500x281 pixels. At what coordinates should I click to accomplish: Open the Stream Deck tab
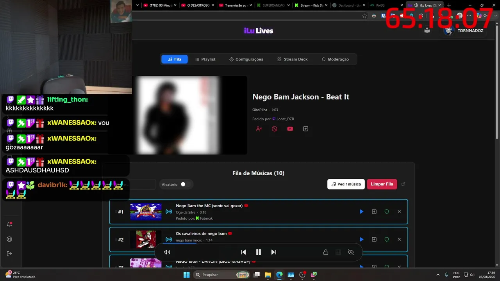click(x=293, y=59)
